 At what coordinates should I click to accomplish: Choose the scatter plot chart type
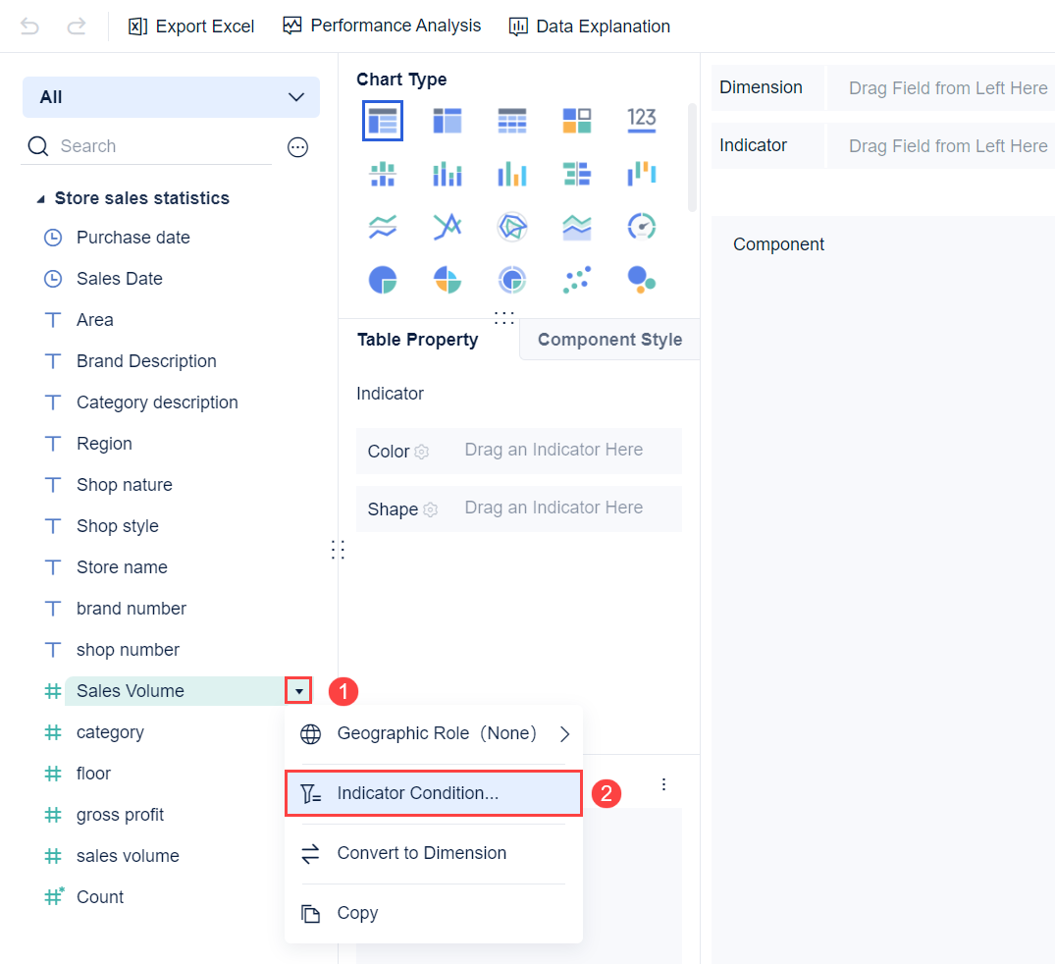point(576,280)
